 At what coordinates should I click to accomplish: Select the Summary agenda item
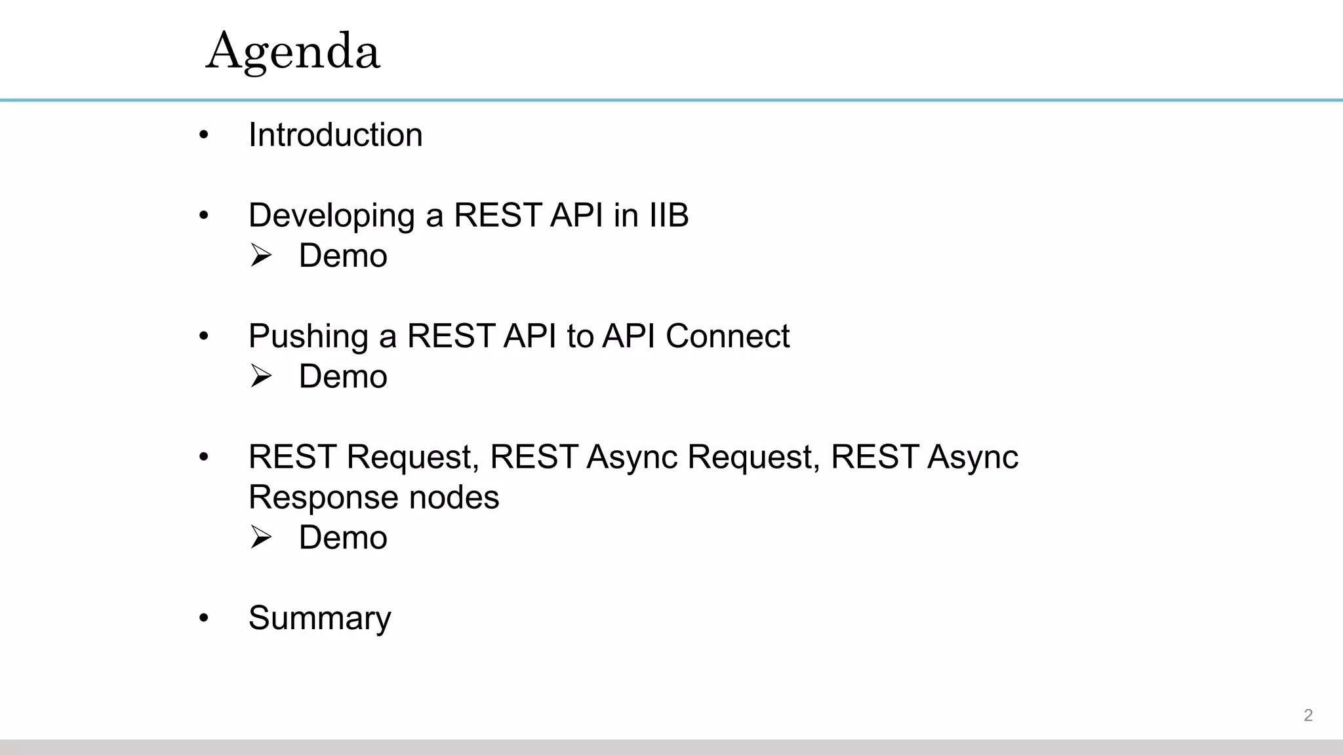[319, 617]
